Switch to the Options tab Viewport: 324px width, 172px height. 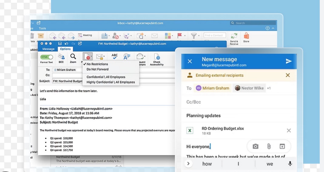coord(65,49)
